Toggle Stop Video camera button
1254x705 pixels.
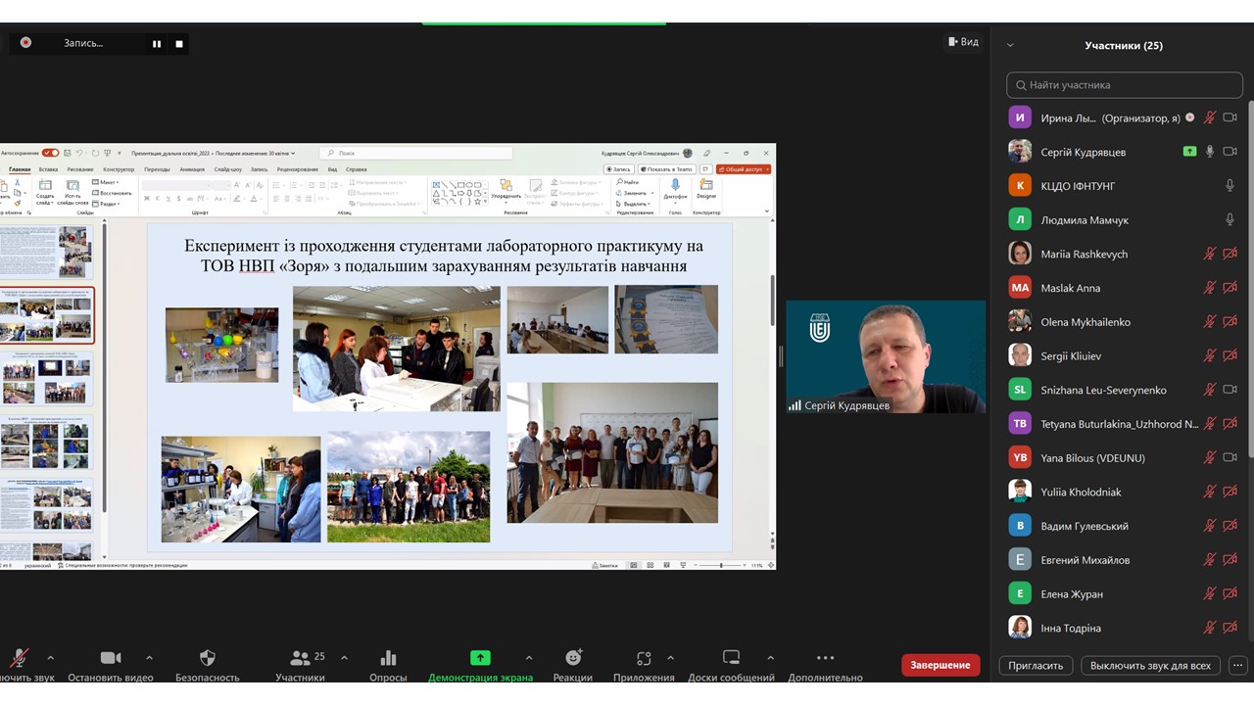111,658
